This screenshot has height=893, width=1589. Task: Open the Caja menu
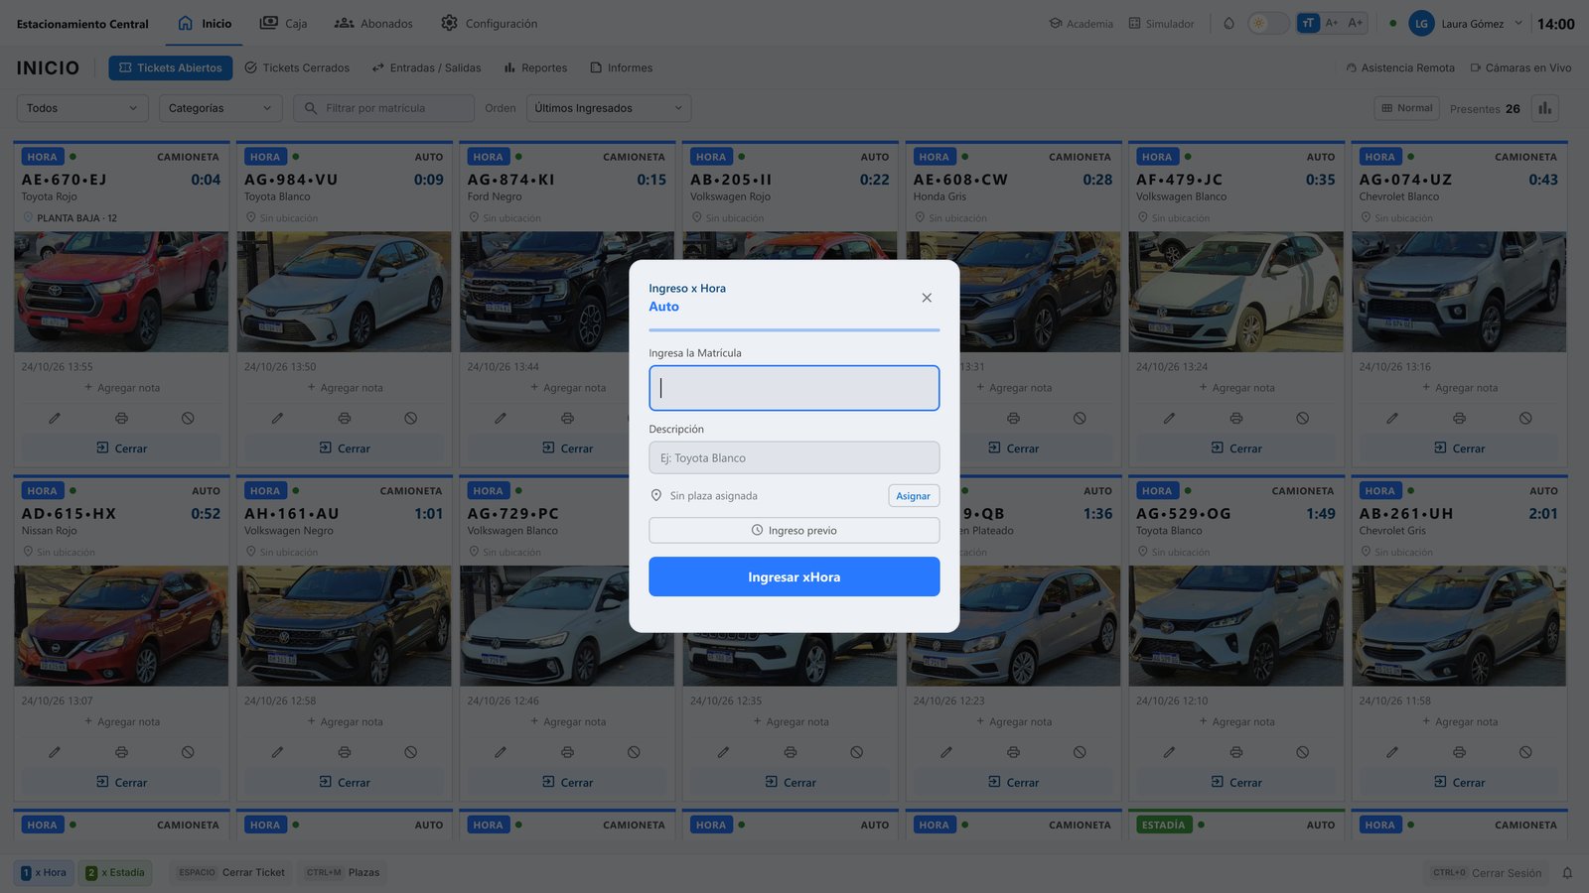[x=284, y=23]
